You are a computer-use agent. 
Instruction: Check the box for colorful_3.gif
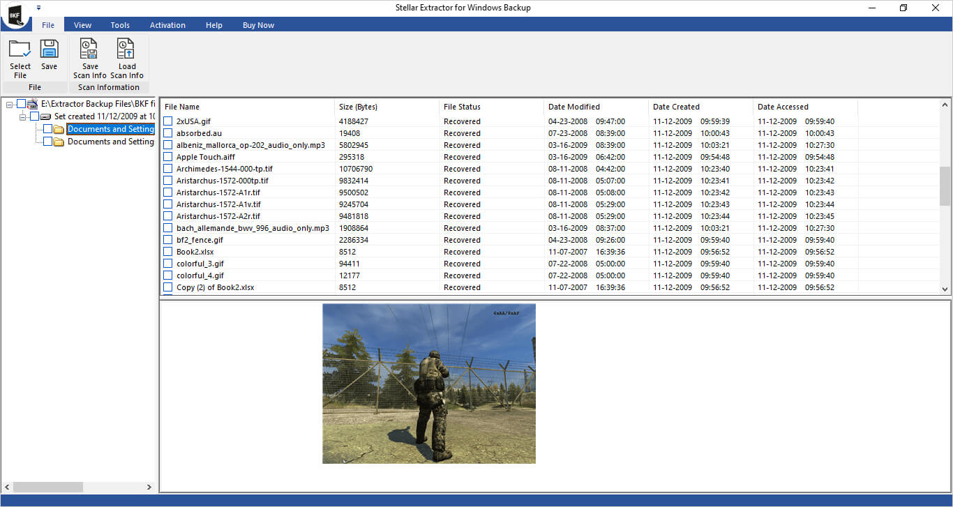click(x=167, y=264)
